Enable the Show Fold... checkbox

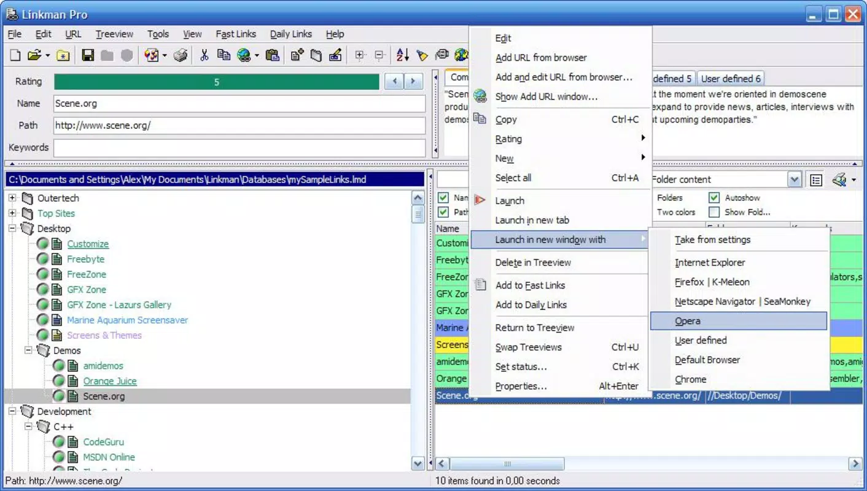click(x=714, y=212)
